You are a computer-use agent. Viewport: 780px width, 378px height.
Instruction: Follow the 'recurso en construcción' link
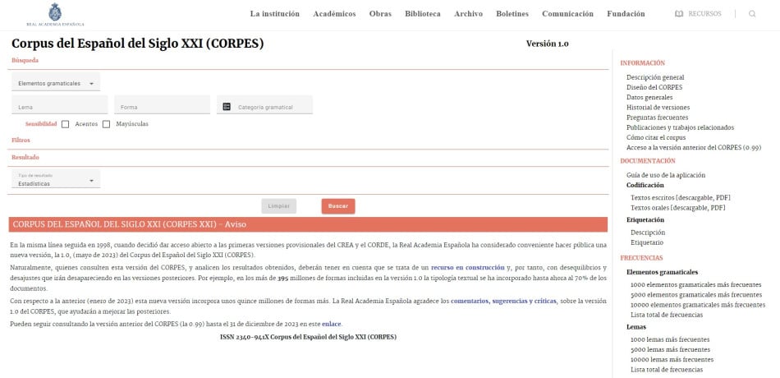tap(468, 267)
